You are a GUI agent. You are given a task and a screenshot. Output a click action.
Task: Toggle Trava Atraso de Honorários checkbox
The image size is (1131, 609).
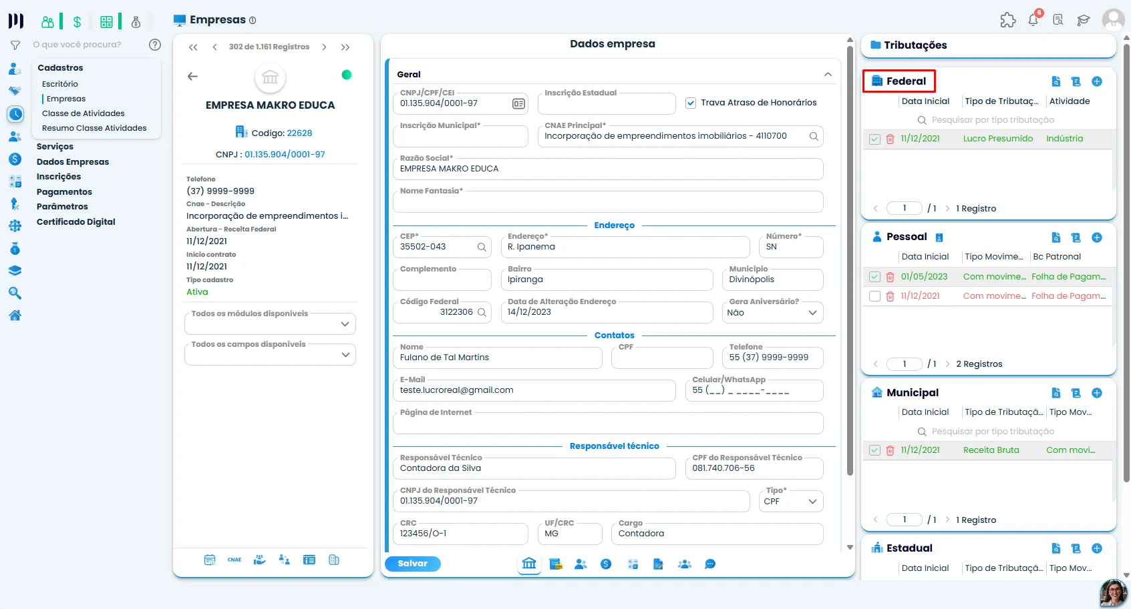coord(691,103)
